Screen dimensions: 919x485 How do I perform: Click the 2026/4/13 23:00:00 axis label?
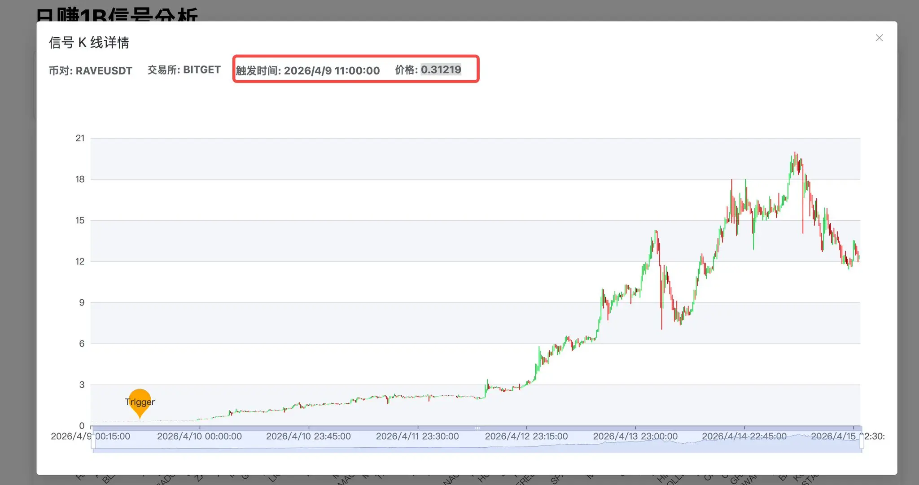[x=635, y=436]
